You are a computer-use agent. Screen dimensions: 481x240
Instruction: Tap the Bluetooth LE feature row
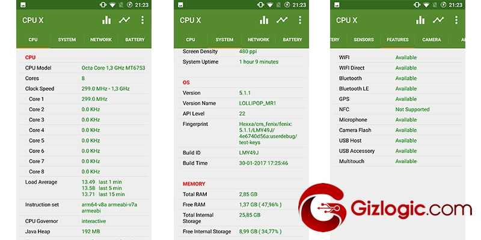397,89
